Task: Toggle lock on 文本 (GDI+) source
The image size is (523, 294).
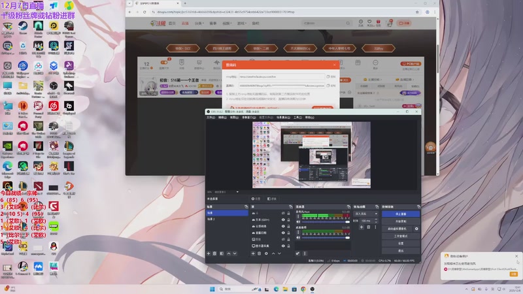Action: coord(288,220)
